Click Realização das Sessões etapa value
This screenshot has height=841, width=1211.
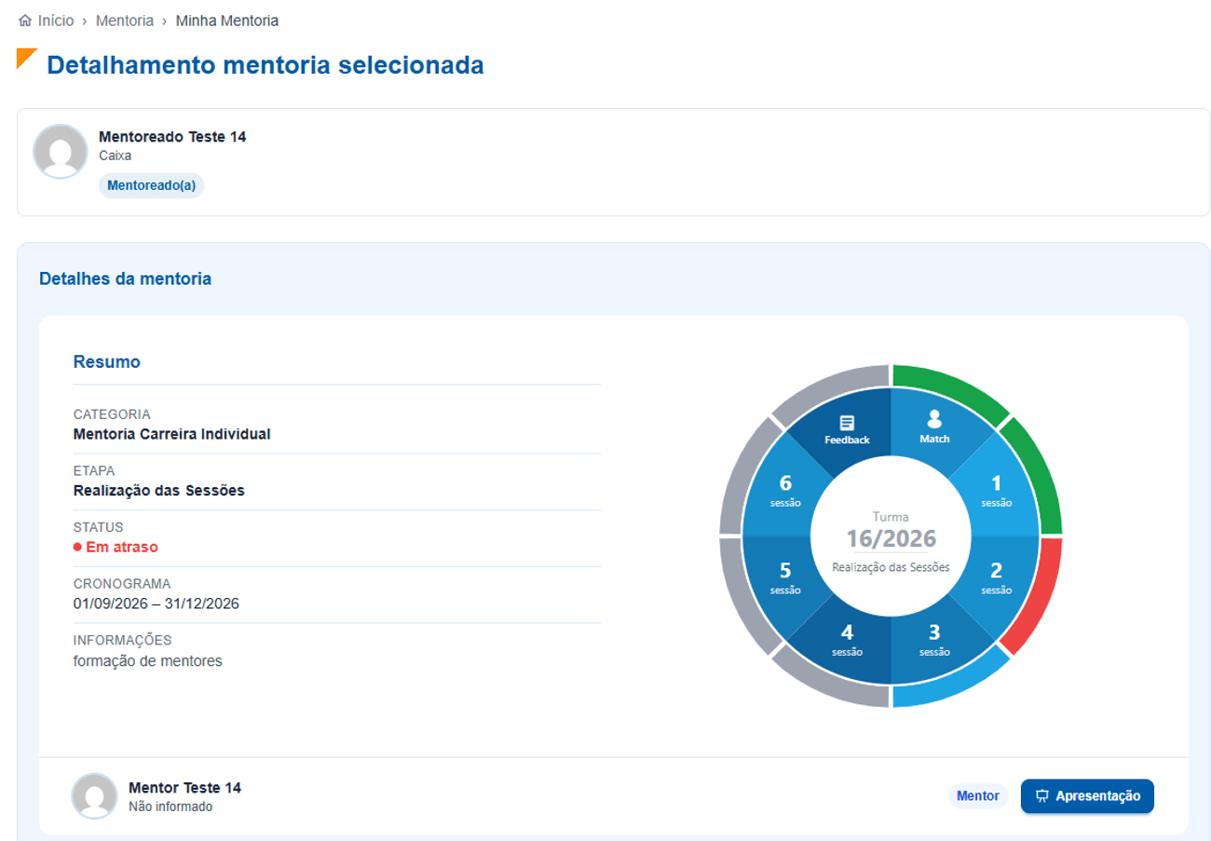158,490
